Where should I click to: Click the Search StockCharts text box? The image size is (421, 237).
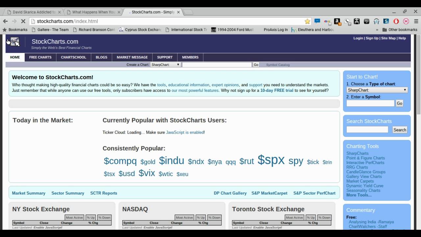[x=367, y=130]
